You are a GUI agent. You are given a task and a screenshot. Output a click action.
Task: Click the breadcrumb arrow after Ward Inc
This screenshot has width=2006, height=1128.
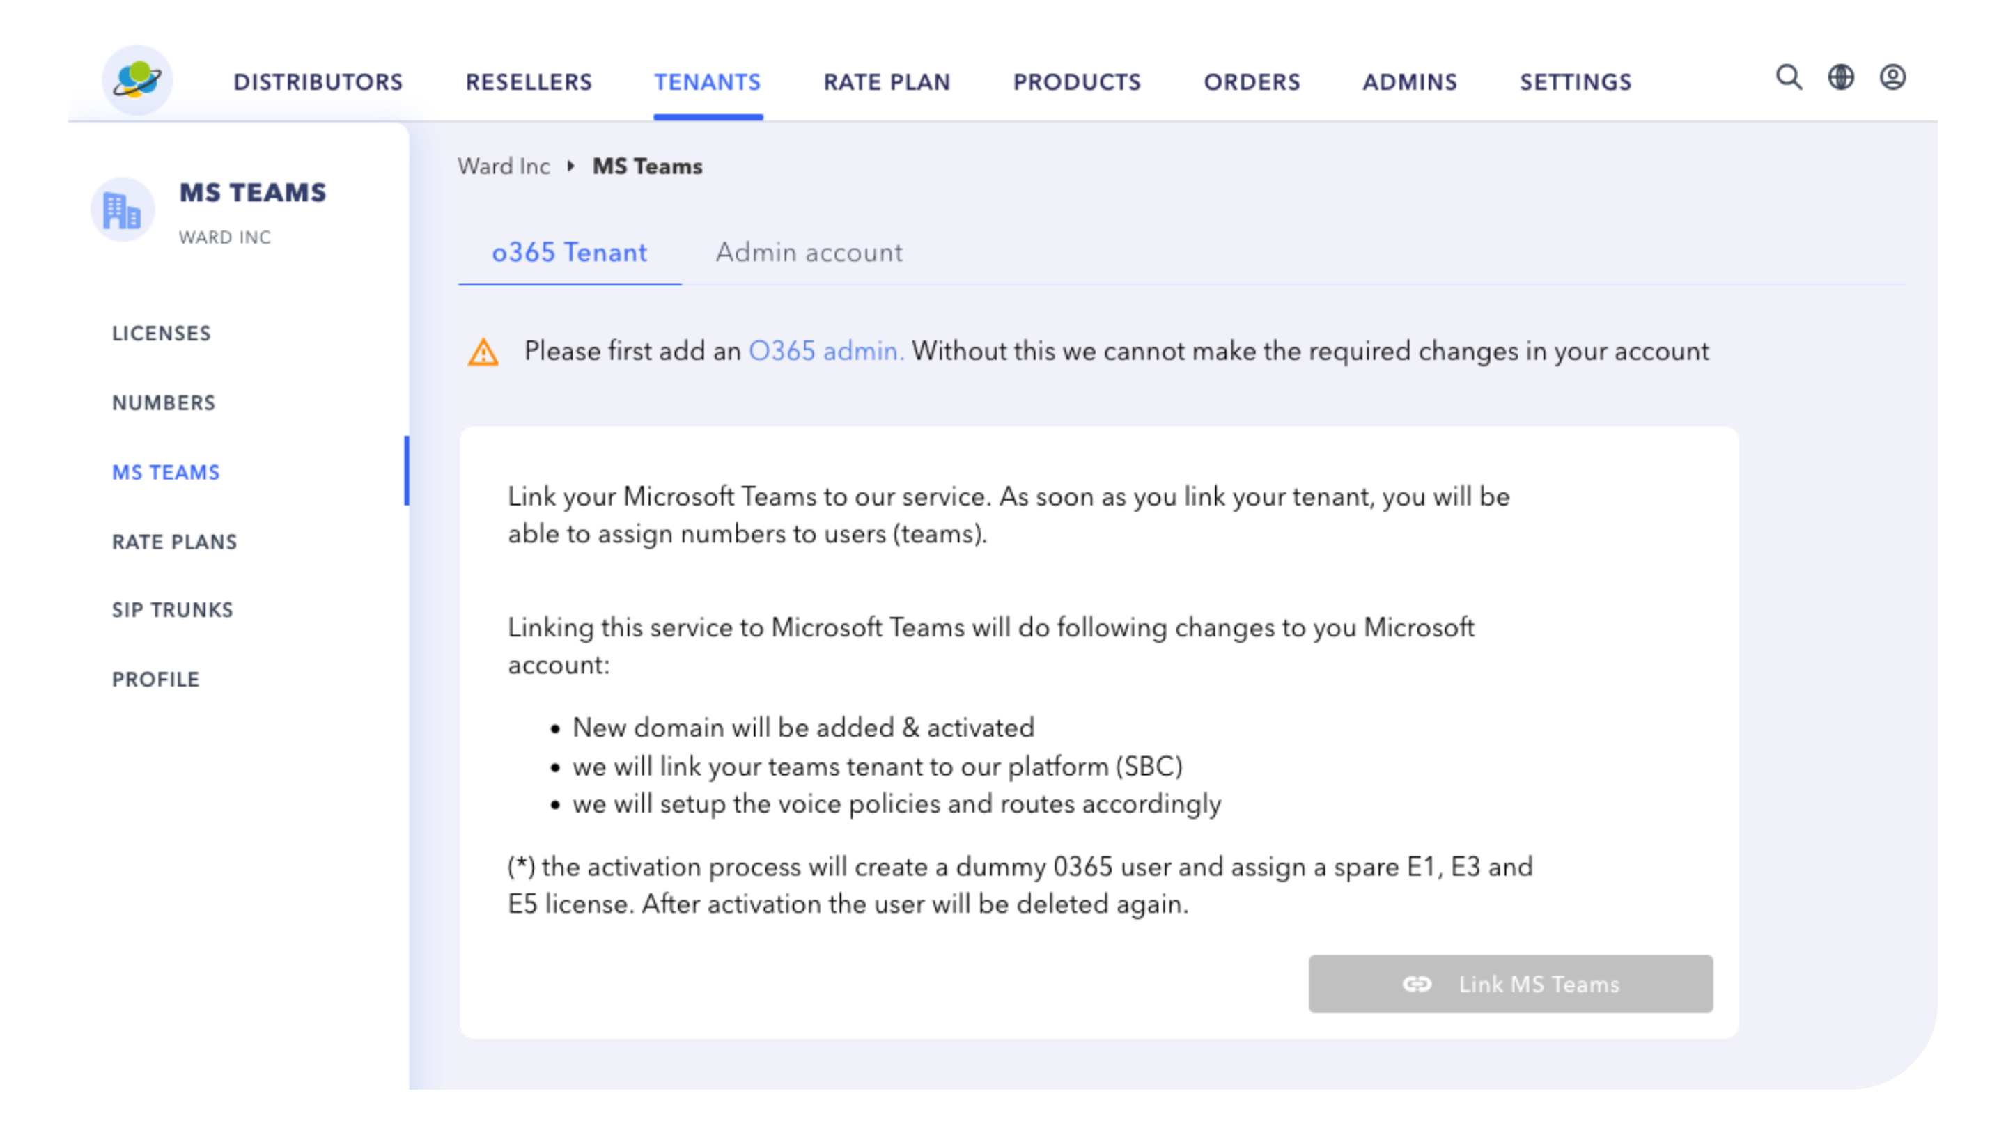tap(571, 166)
